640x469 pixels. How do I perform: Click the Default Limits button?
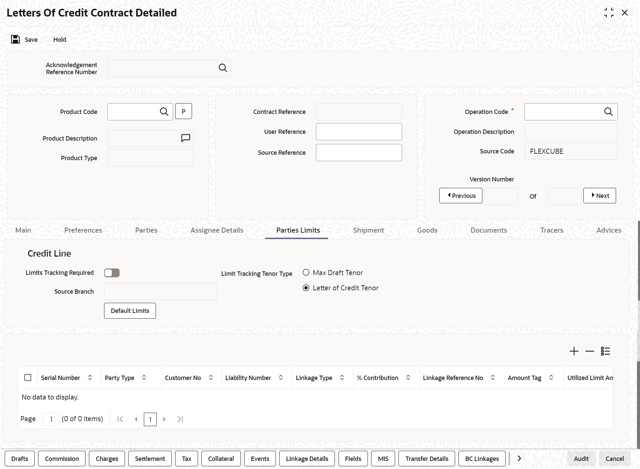[x=130, y=311]
